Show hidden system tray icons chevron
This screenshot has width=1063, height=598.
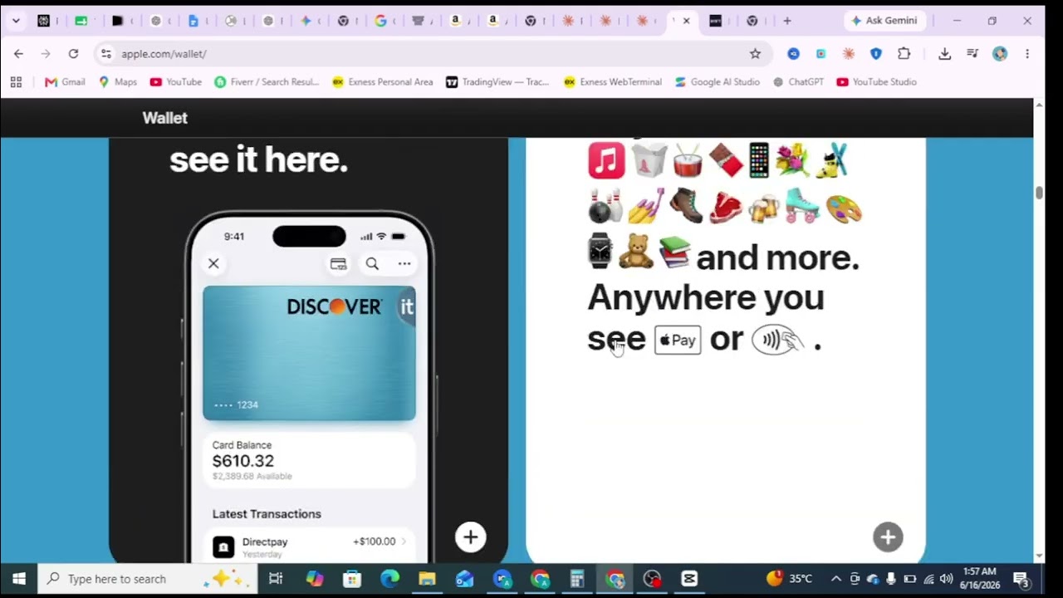836,579
